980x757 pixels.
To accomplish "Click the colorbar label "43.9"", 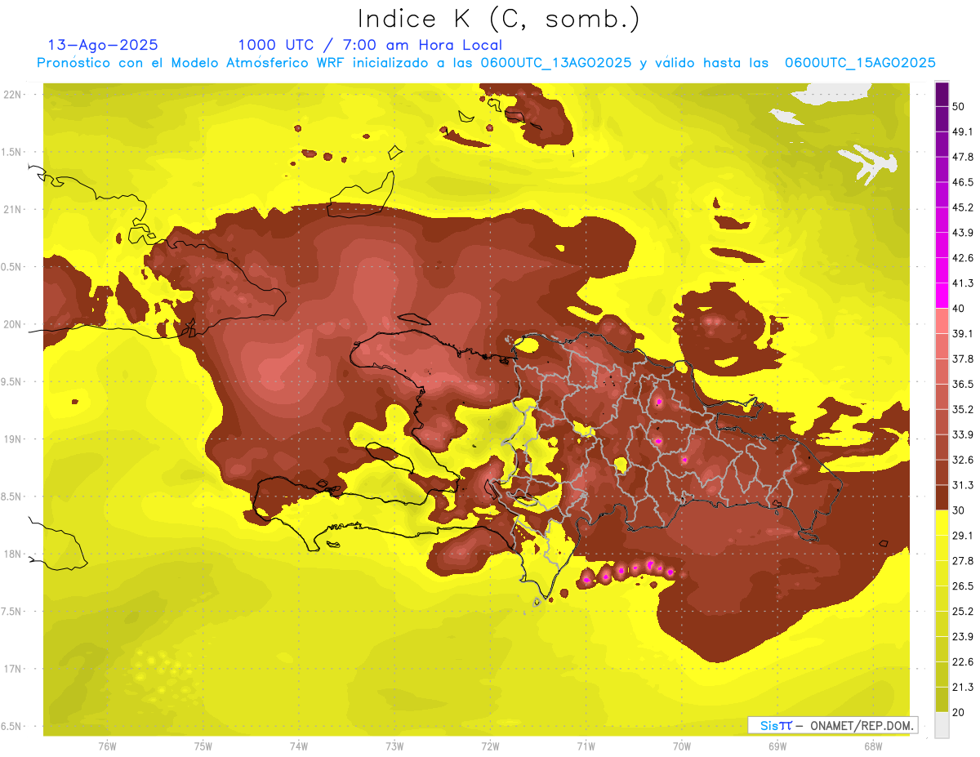I will pyautogui.click(x=963, y=233).
